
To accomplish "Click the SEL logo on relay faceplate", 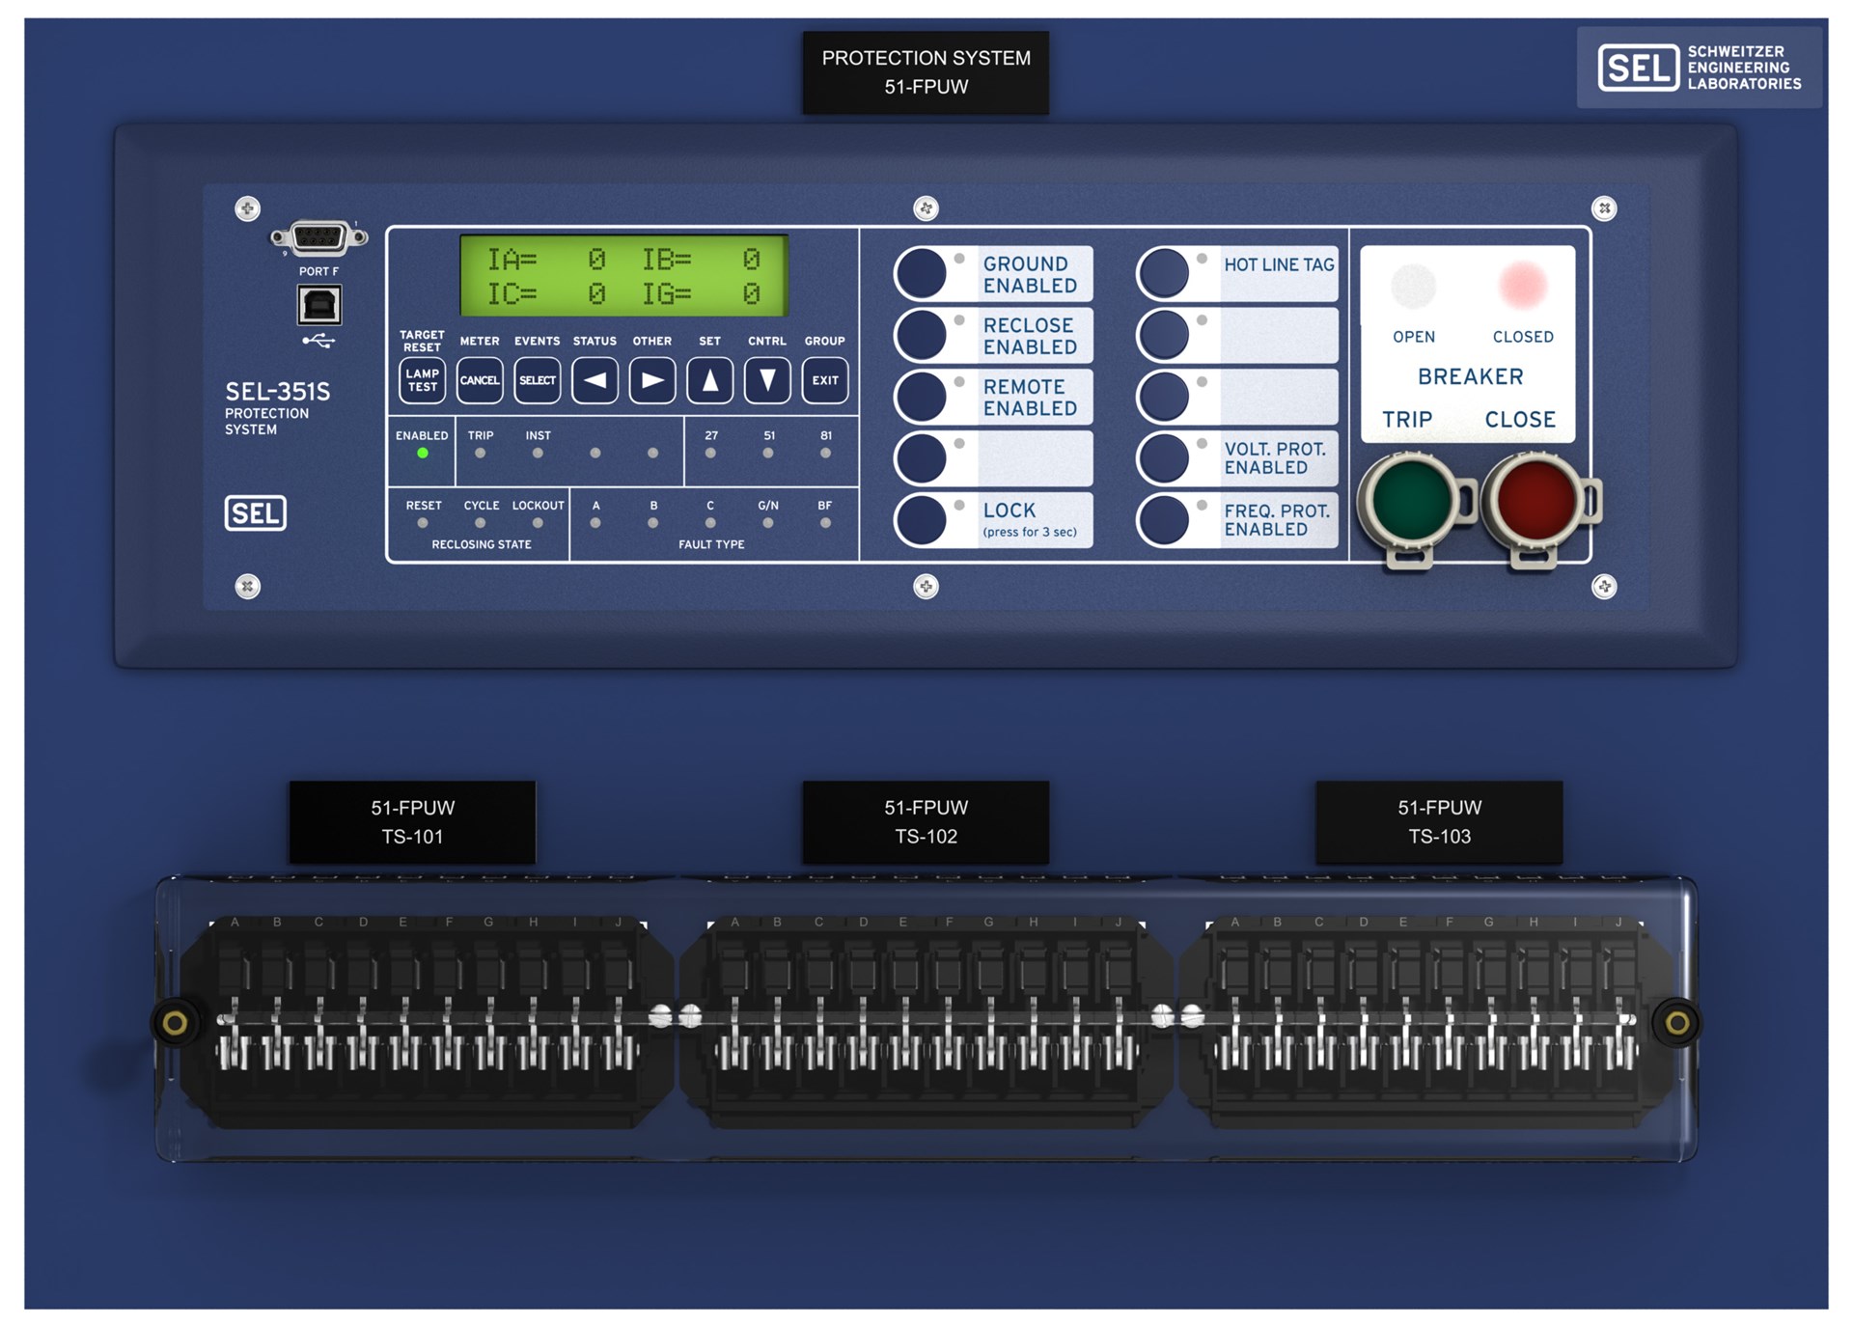I will point(256,513).
